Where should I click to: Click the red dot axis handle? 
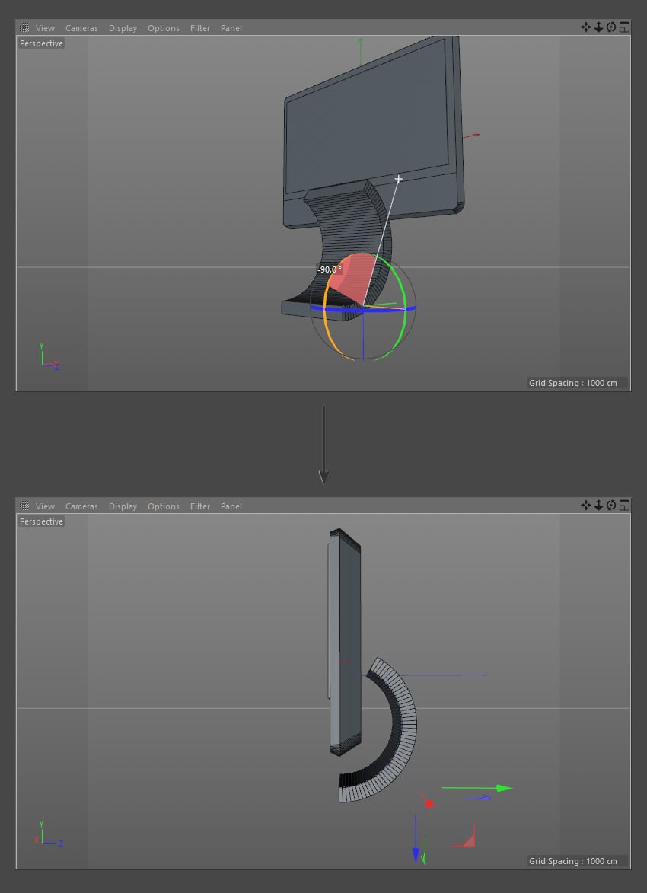429,804
